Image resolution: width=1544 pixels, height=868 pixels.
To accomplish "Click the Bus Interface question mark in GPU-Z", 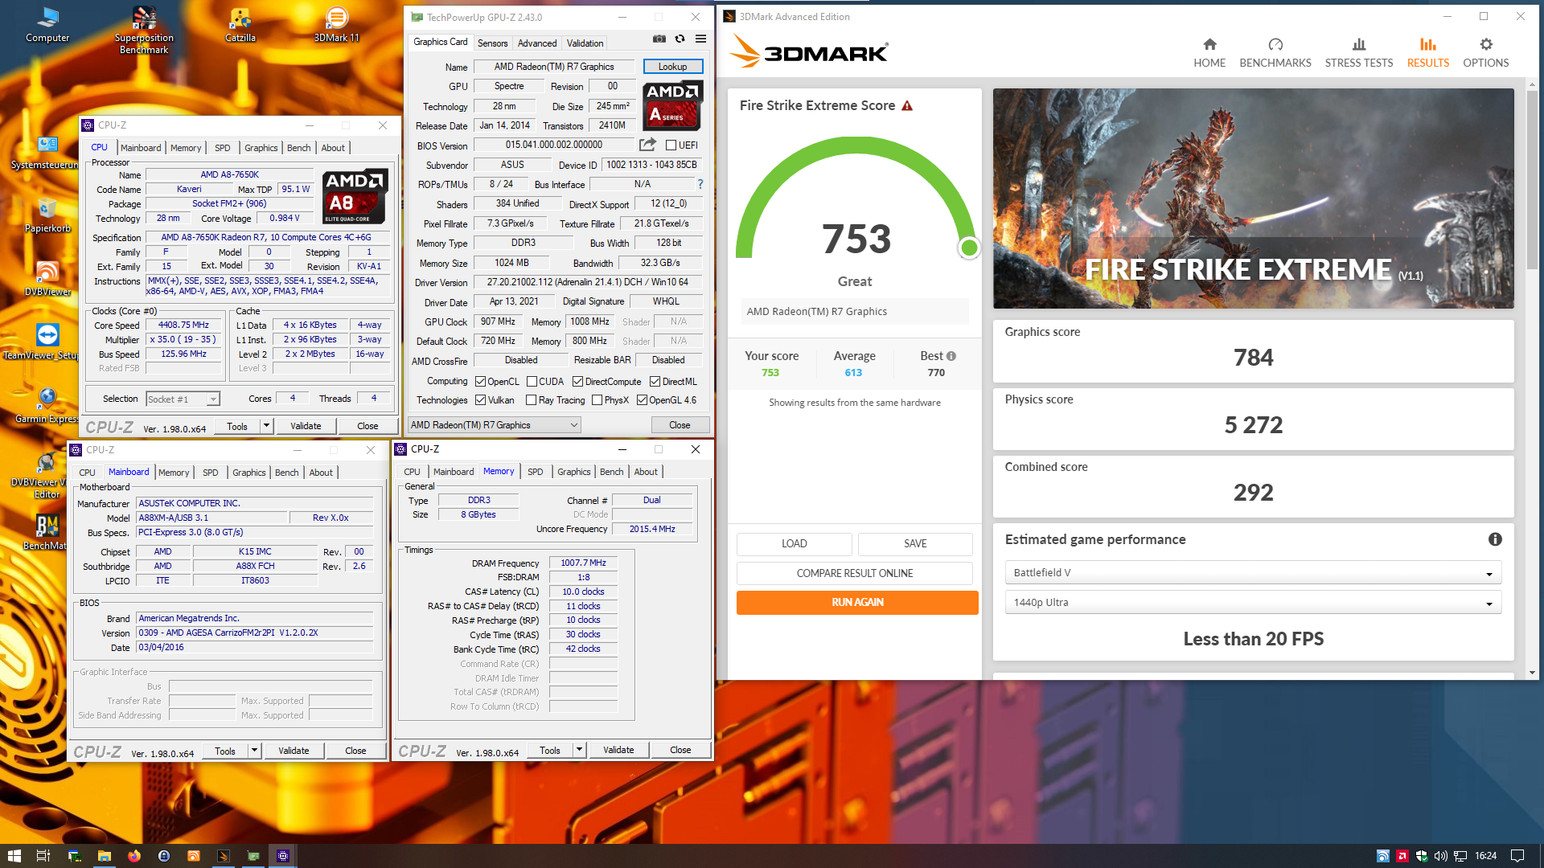I will coord(700,184).
